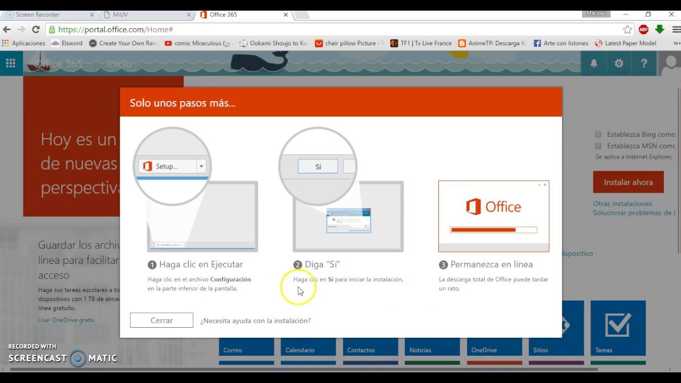Reload the page with refresh icon

pyautogui.click(x=36, y=29)
